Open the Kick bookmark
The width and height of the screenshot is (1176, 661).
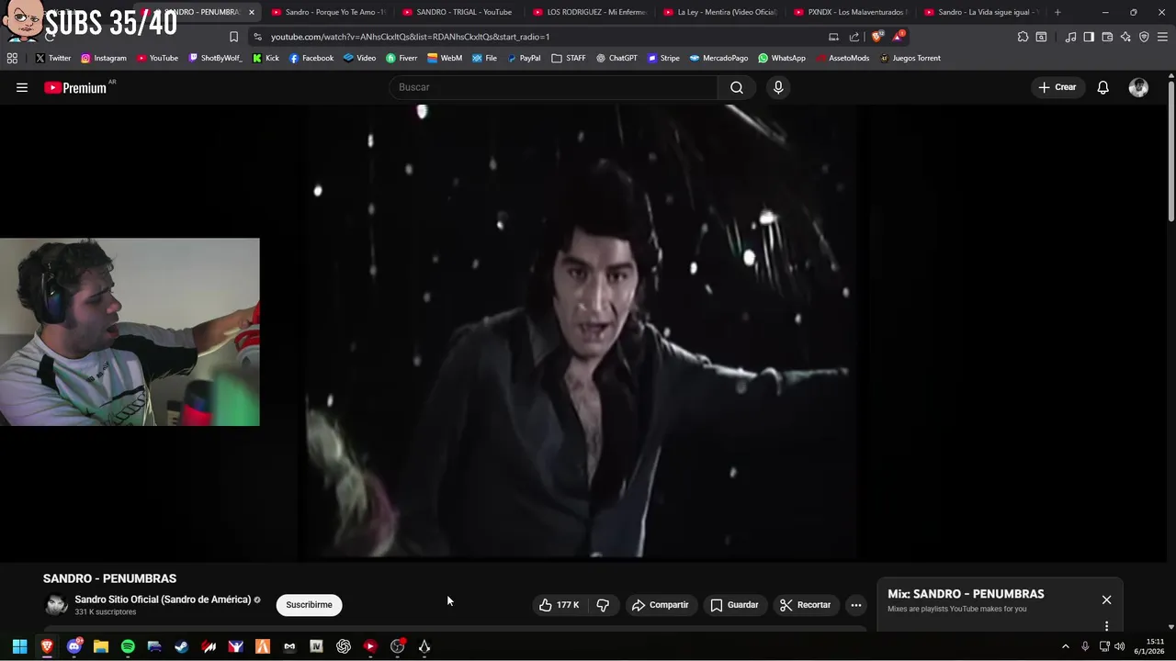coord(266,58)
